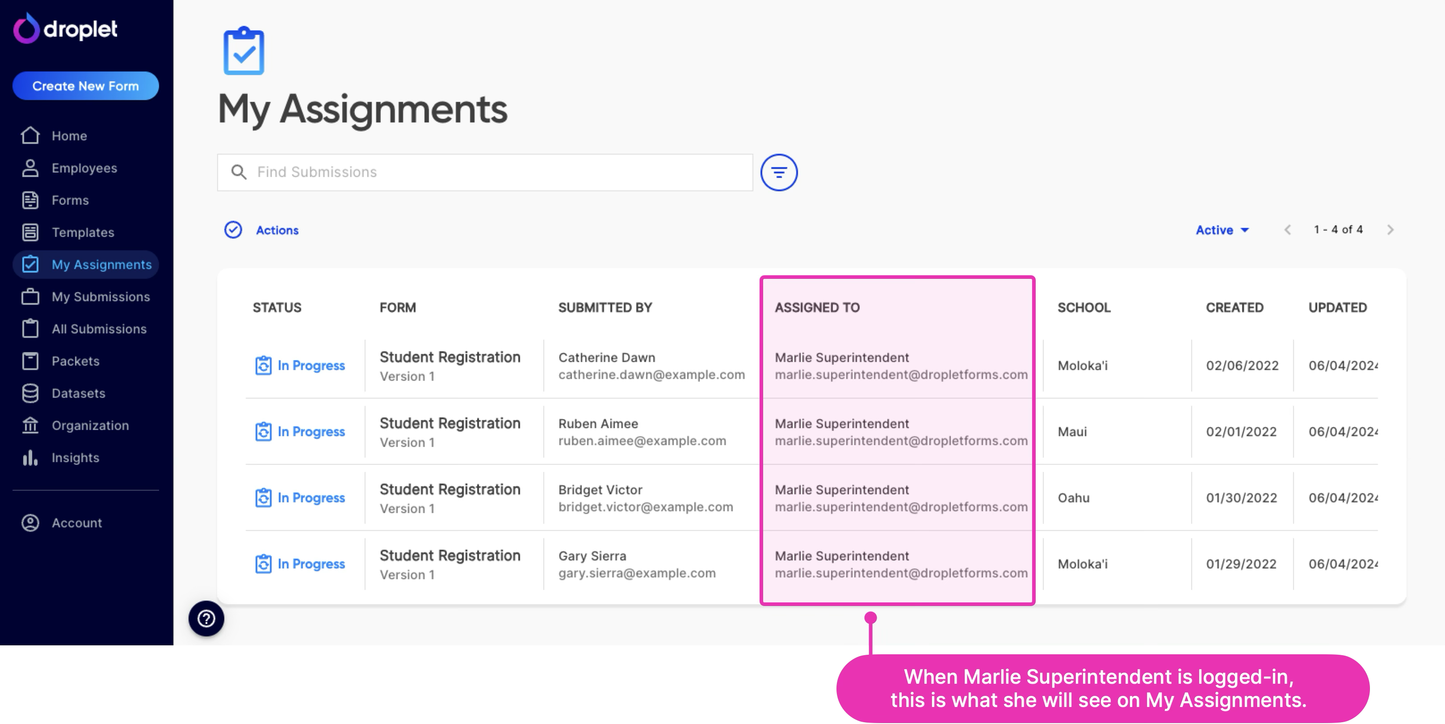Sort by the CREATED column header
This screenshot has width=1445, height=724.
point(1234,307)
